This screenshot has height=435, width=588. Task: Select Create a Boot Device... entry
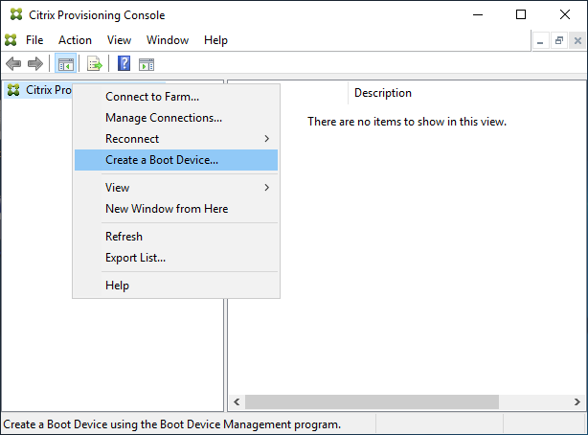[176, 160]
